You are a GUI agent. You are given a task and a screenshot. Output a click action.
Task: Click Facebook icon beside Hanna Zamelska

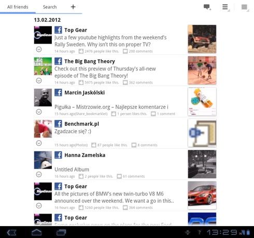tap(58, 155)
